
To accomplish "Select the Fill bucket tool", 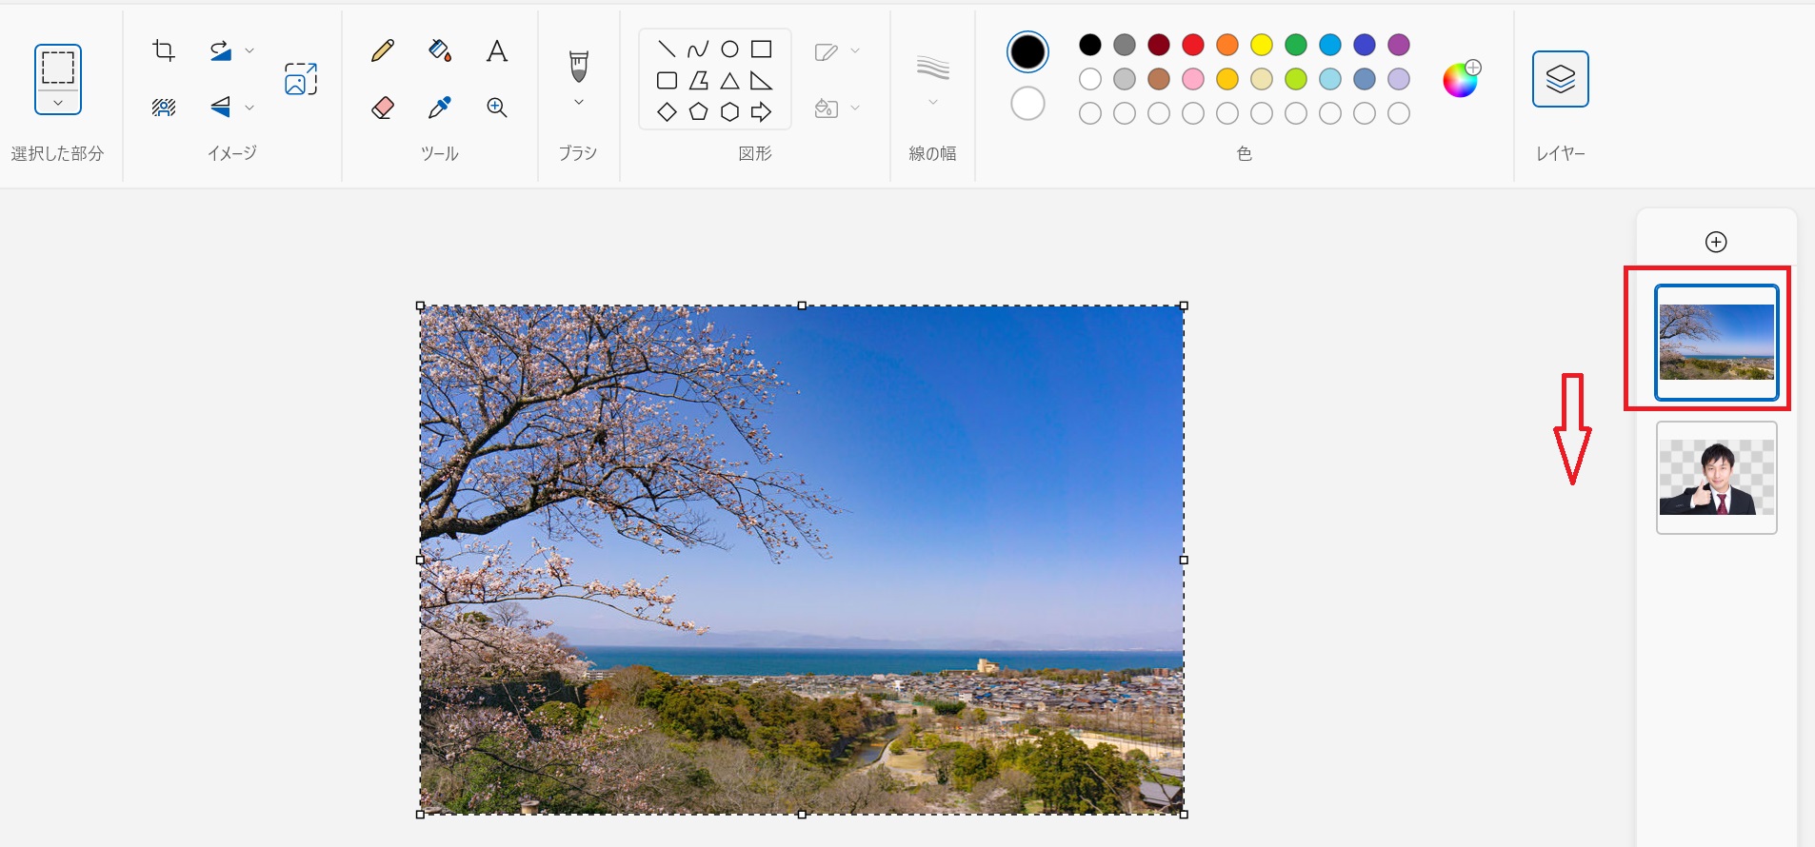I will 440,50.
